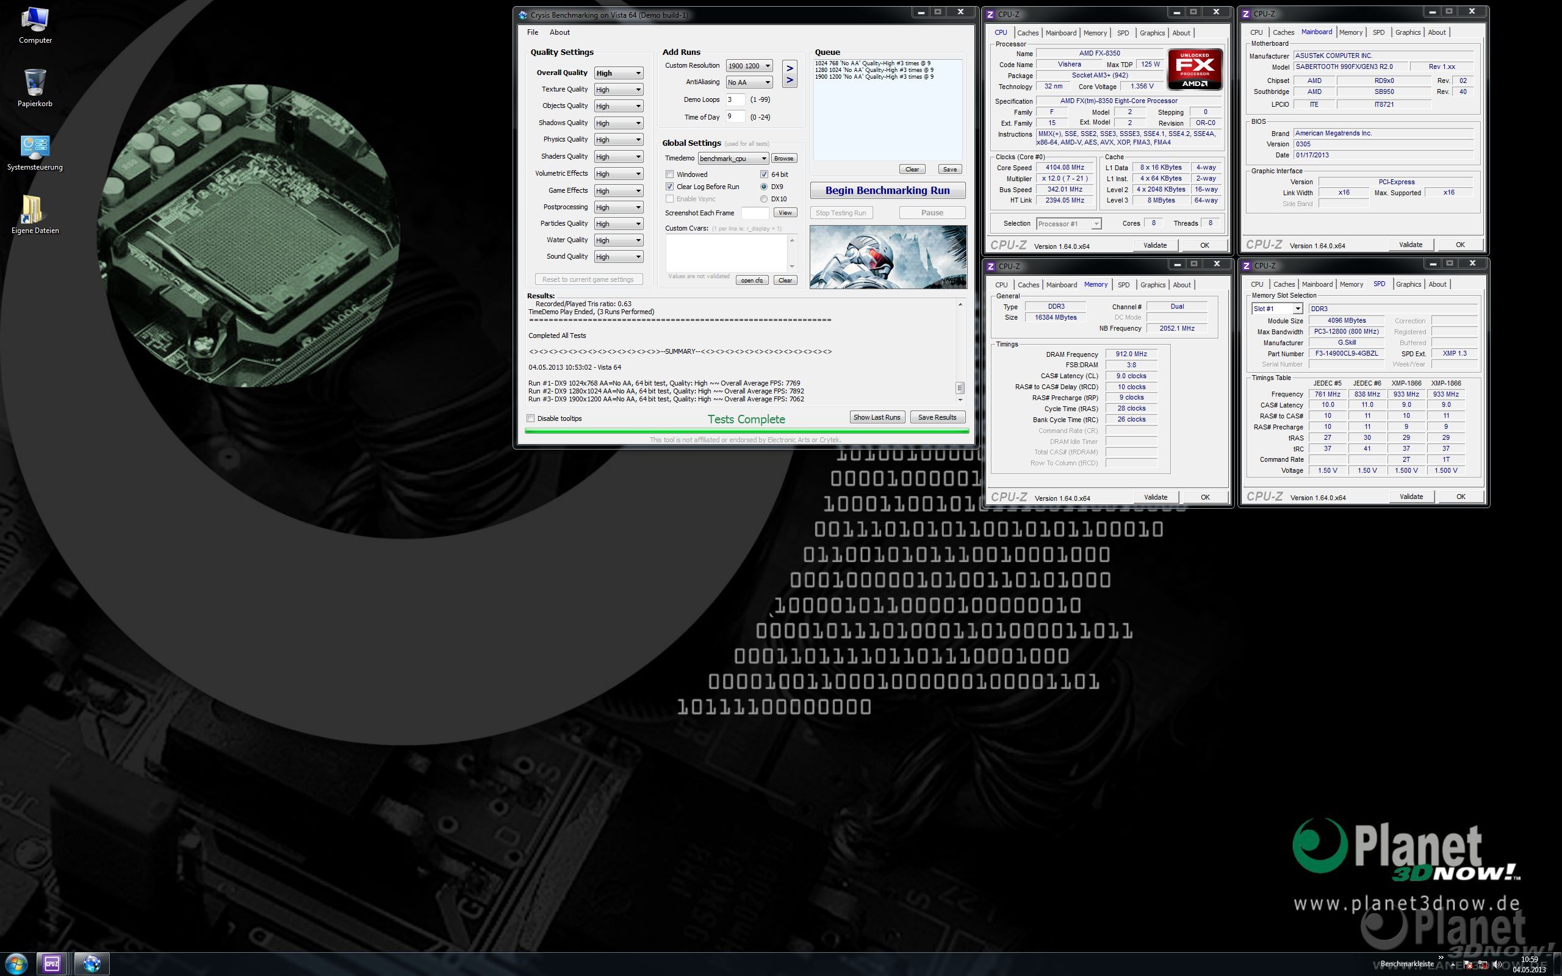The width and height of the screenshot is (1562, 976).
Task: Click the AMD FX processor logo
Action: 1194,68
